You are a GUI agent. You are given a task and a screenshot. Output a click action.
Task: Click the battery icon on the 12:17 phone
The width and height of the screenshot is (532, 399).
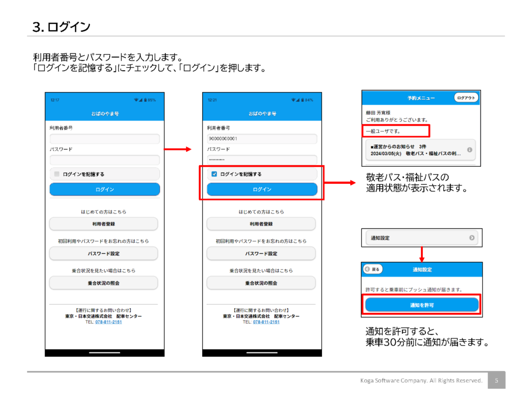pos(144,100)
